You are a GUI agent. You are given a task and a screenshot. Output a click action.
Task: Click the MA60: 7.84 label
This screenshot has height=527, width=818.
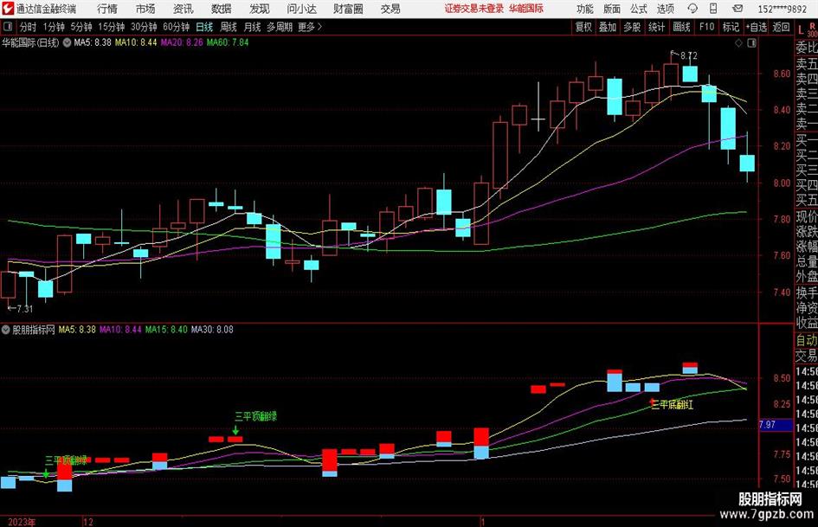coord(228,42)
